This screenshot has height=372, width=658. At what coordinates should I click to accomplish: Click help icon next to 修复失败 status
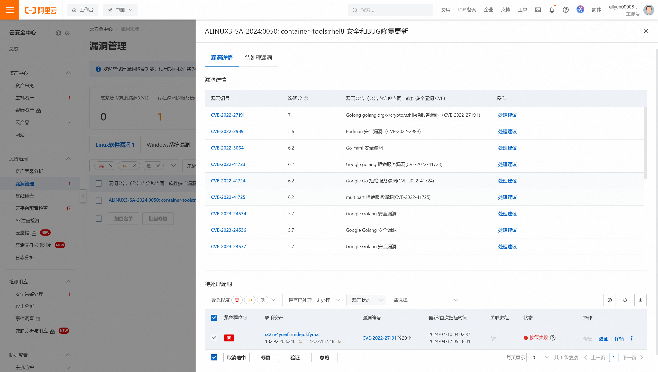tap(553, 338)
